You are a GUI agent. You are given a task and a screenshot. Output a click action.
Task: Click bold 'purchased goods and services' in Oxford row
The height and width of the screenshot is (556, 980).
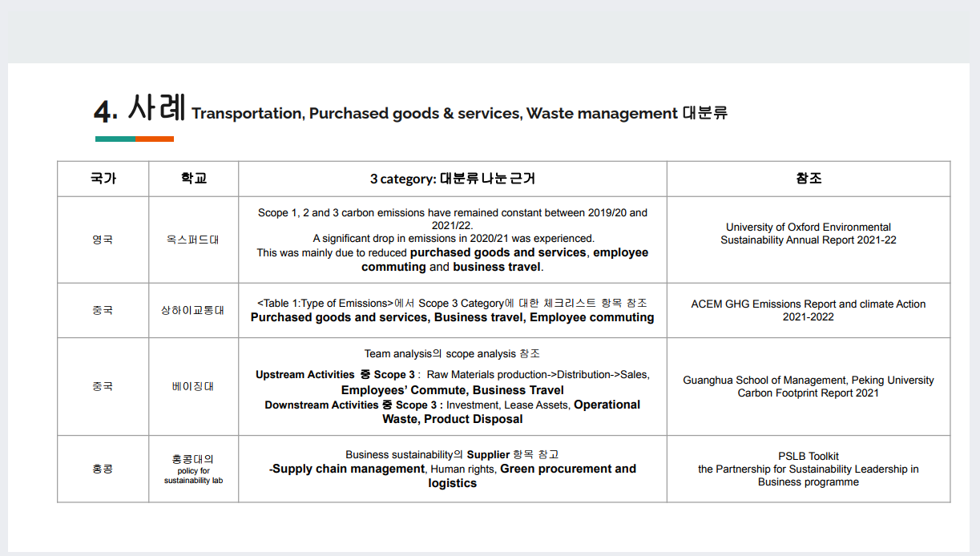click(498, 252)
